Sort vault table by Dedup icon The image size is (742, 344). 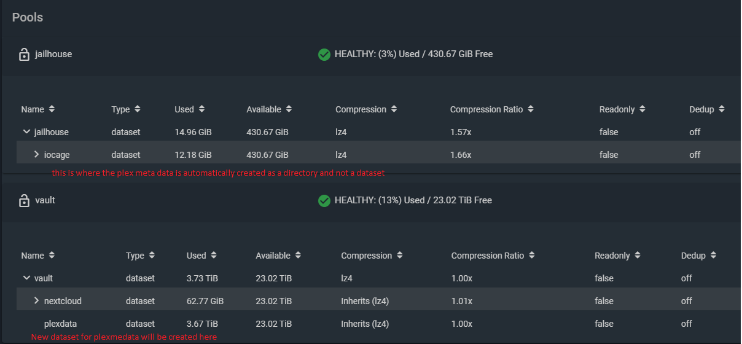(713, 256)
